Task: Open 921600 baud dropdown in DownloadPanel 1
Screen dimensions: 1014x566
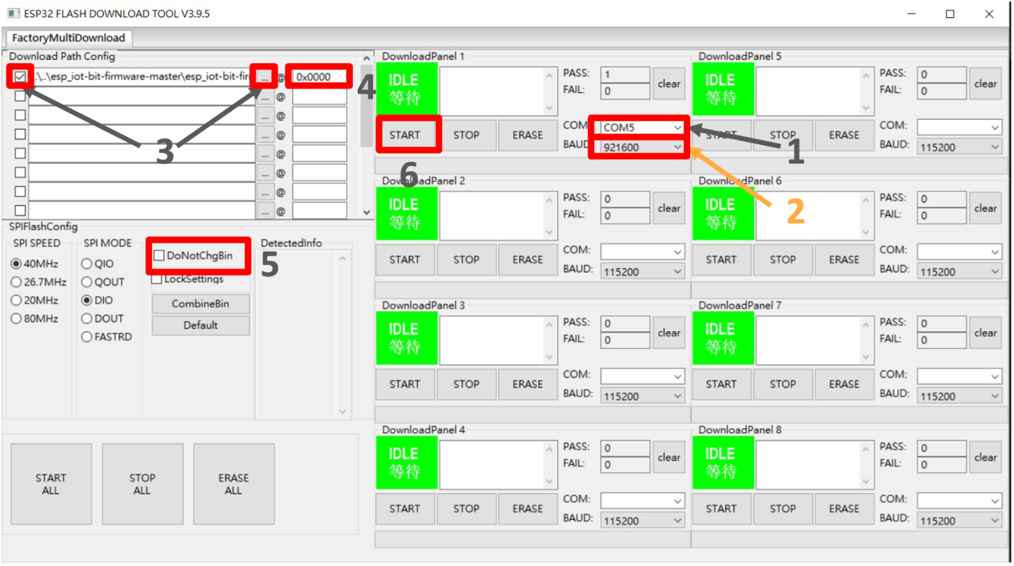Action: (642, 147)
